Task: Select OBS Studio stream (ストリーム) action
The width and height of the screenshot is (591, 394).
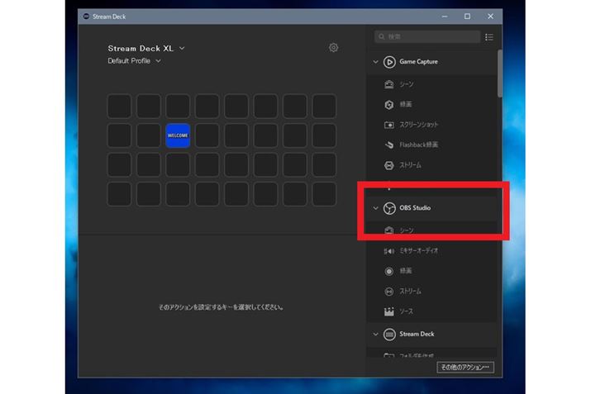Action: click(410, 292)
